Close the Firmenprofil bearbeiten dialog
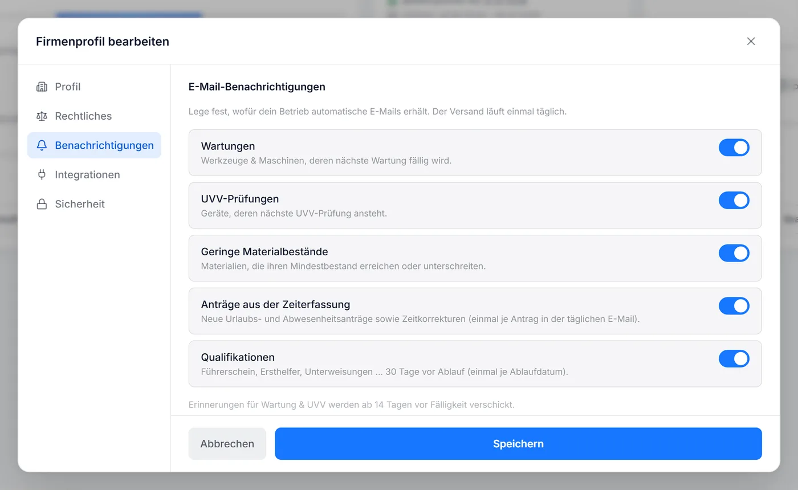Viewport: 798px width, 490px height. point(751,41)
